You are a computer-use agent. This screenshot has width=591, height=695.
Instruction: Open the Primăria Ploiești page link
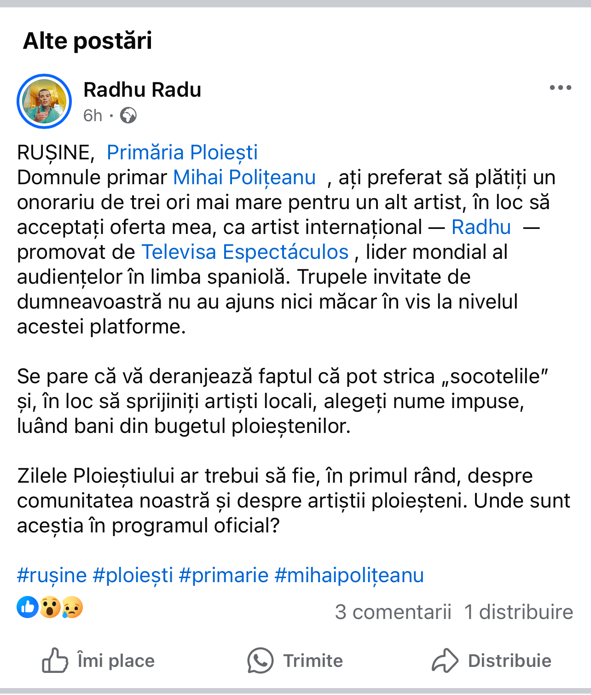182,152
